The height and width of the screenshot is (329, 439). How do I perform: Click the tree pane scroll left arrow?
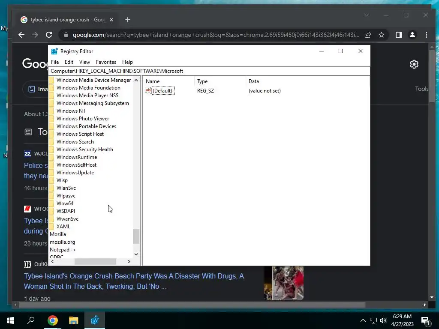point(52,261)
